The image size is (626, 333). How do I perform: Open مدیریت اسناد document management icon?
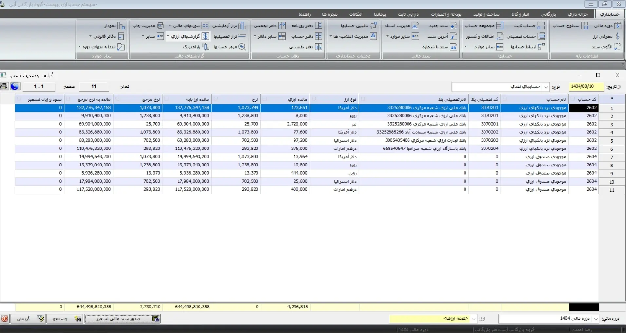[x=415, y=26]
